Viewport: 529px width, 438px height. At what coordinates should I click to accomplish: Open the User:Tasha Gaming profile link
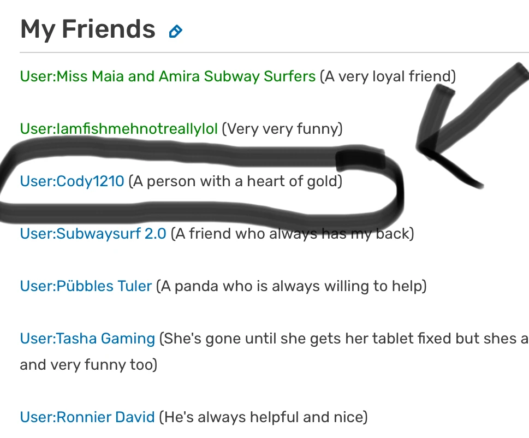coord(87,339)
